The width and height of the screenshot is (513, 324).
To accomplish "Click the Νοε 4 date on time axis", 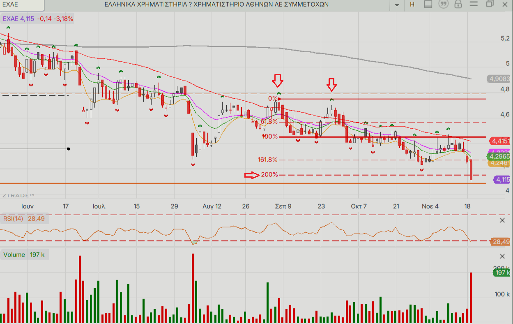I will coord(430,206).
